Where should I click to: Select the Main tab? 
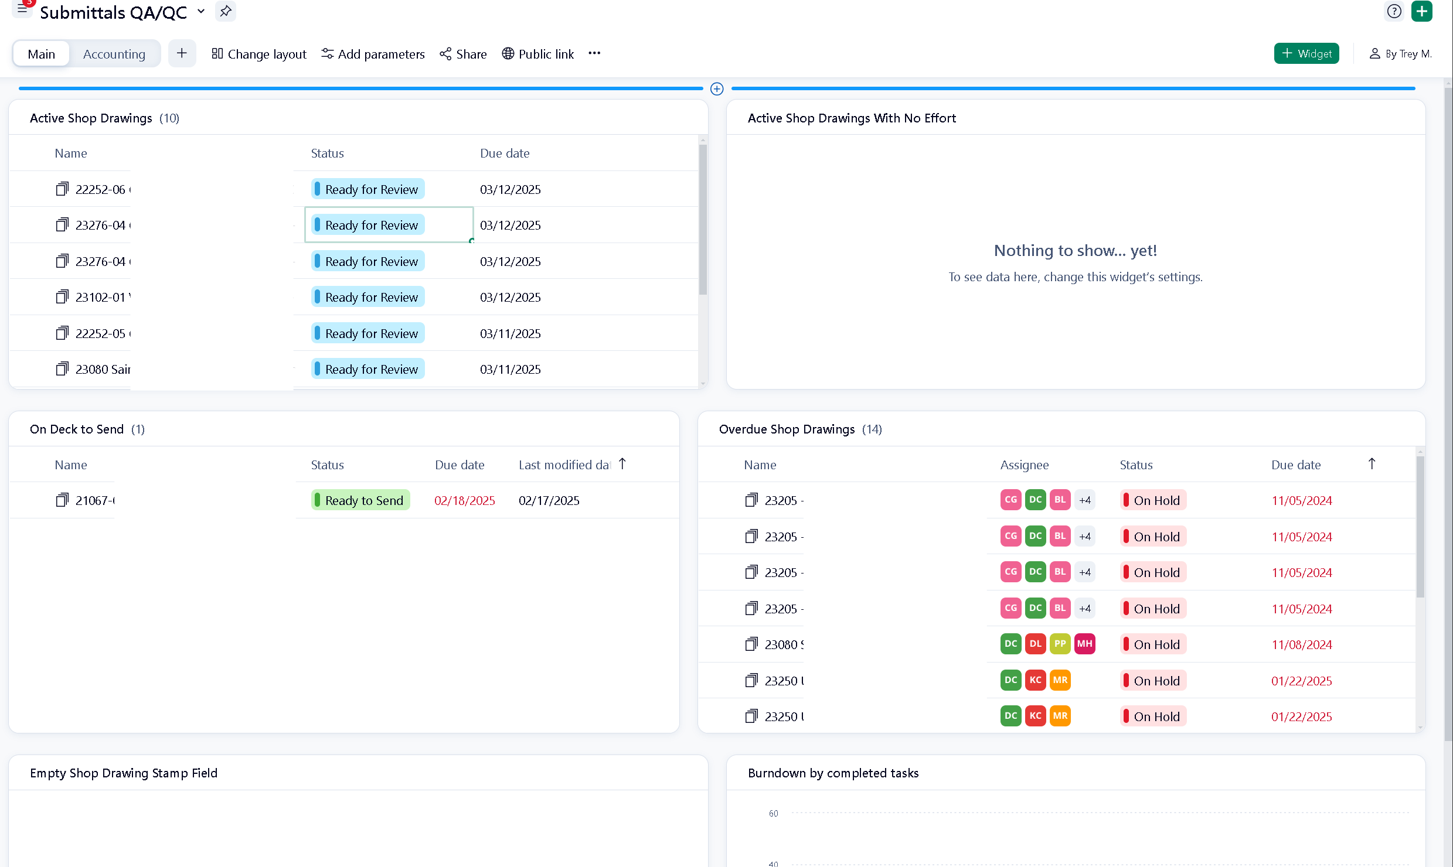pyautogui.click(x=41, y=54)
